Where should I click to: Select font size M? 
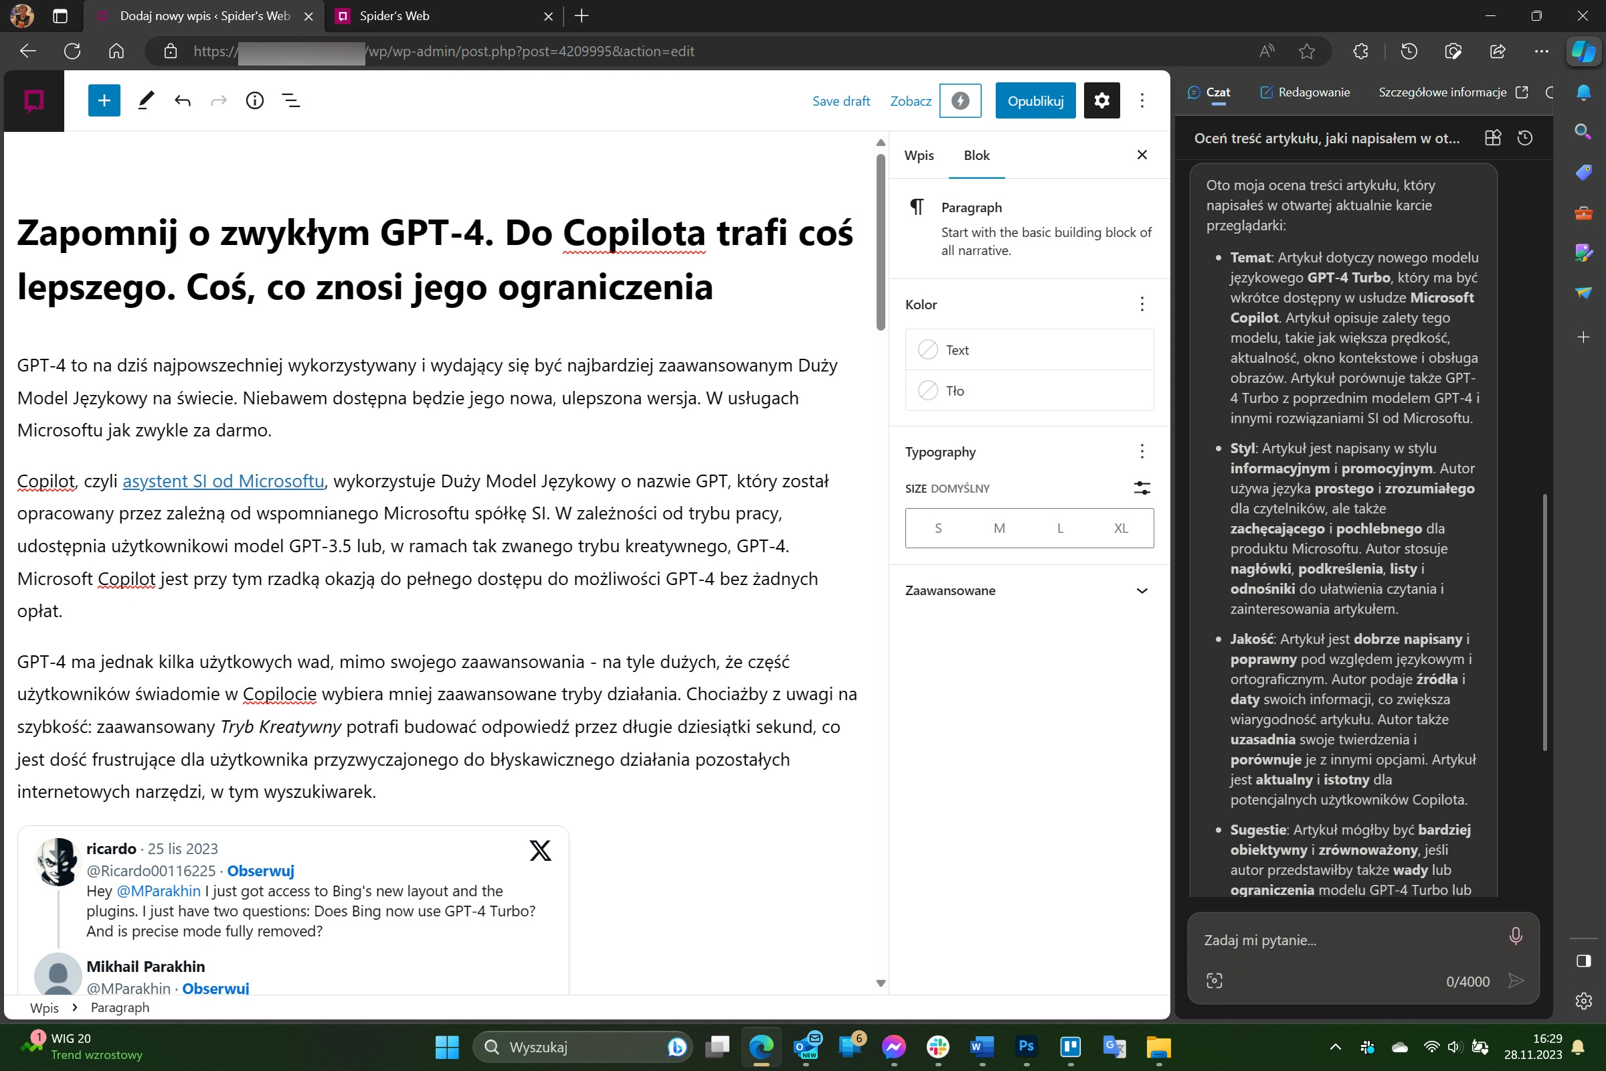999,528
